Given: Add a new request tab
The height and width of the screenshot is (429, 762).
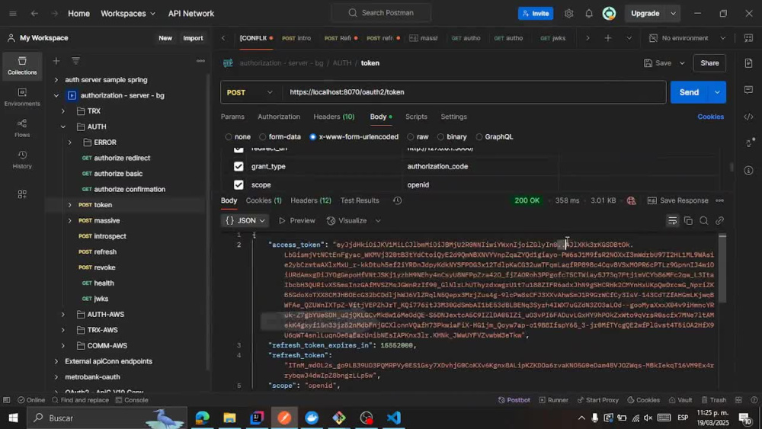Looking at the screenshot, I should (607, 38).
